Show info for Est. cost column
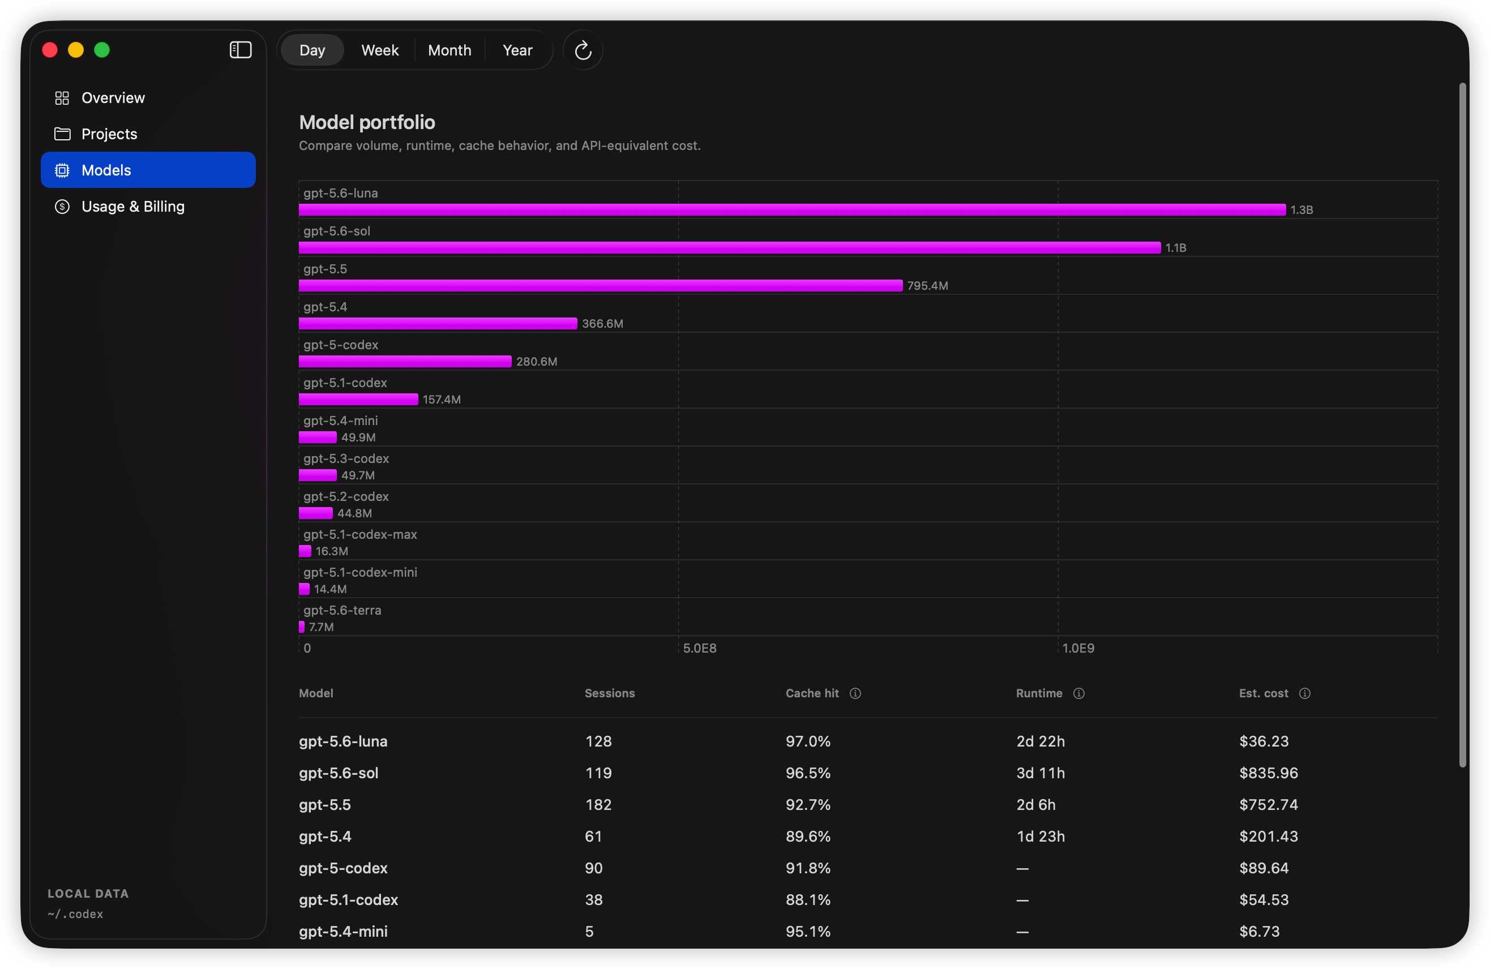1490x969 pixels. point(1305,693)
